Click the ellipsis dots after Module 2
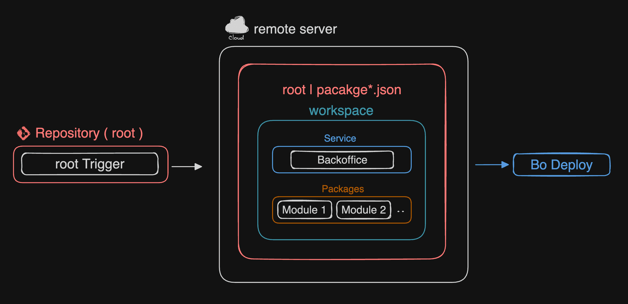The width and height of the screenshot is (628, 304). point(400,211)
